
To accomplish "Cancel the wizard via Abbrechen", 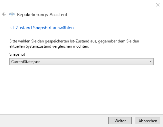I will (148, 121).
